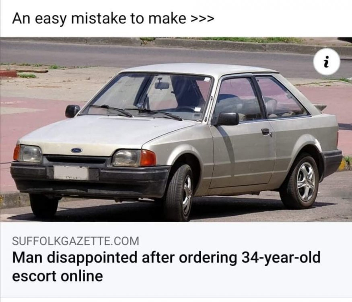Screen dimensions: 352x302
Task: Open the headline about ordering 34-year-old escort
Action: (x=167, y=267)
